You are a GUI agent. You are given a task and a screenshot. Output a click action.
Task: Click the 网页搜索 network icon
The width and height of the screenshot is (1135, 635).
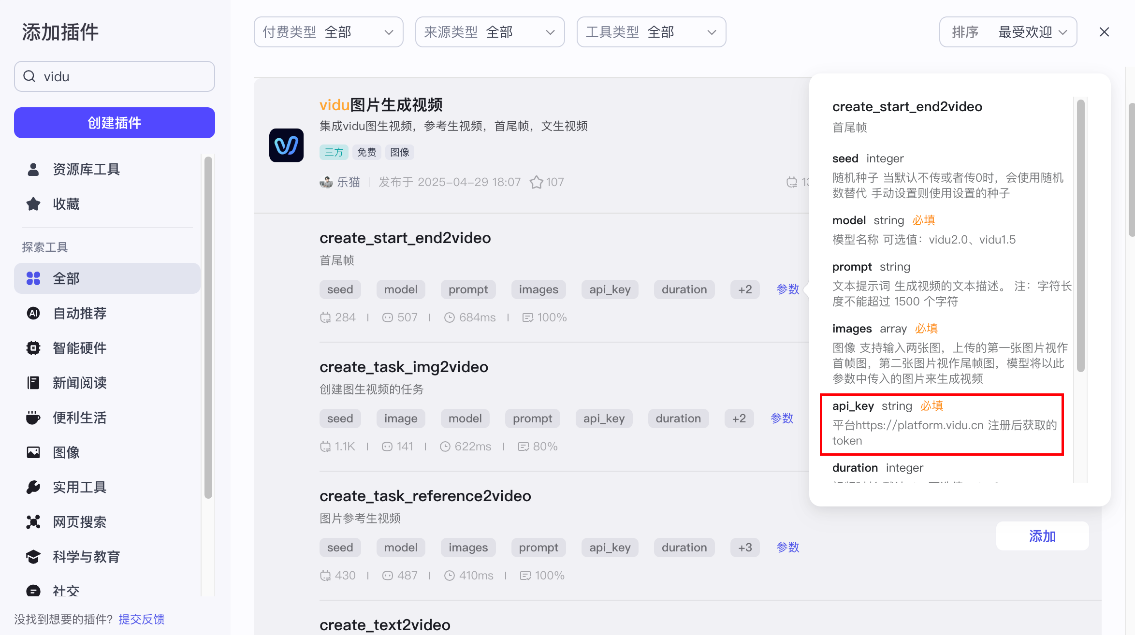point(33,522)
